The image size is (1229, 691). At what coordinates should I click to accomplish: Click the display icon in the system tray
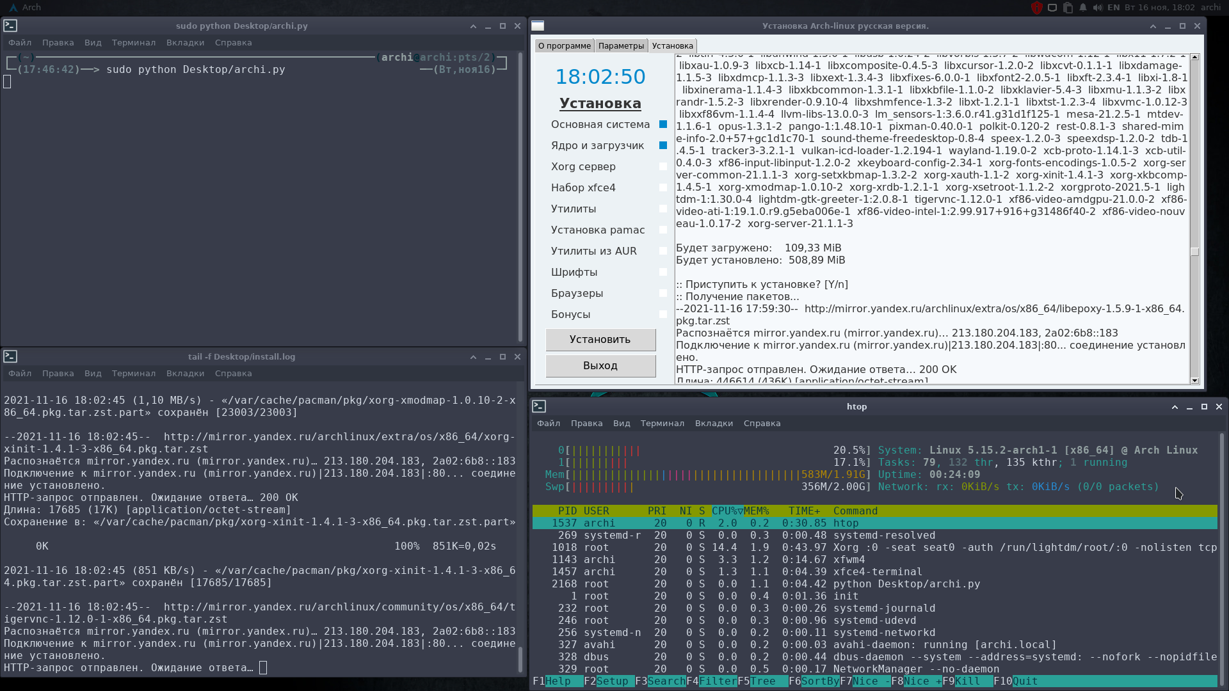[1052, 8]
